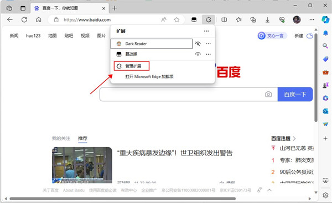Open Microsoft Edge add-ons link
This screenshot has height=203, width=332.
click(x=149, y=77)
